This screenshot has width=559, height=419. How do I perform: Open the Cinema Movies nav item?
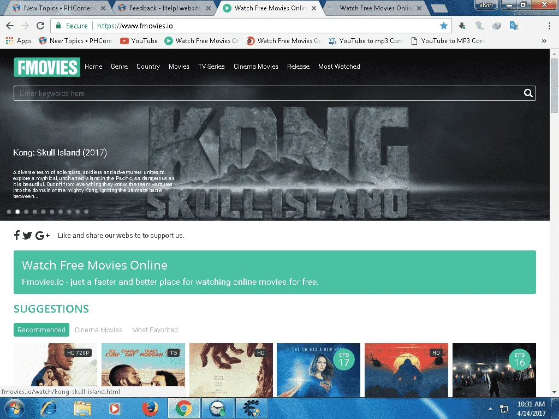[x=255, y=67]
